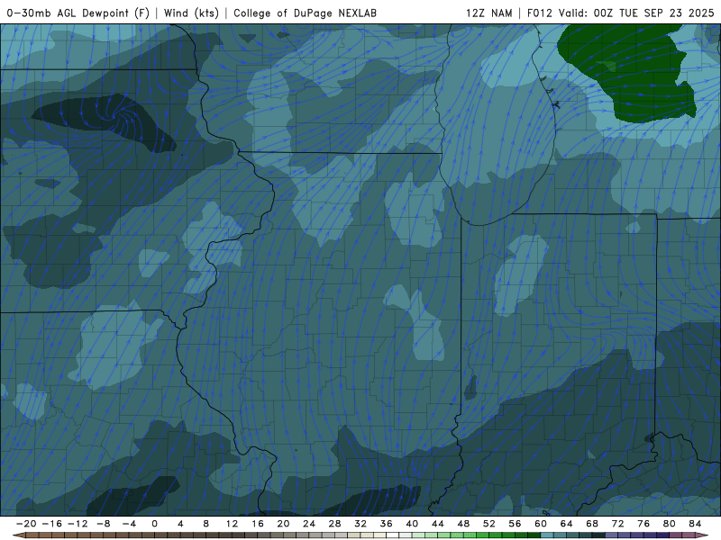Click the 84 legend value
The height and width of the screenshot is (540, 721).
[695, 524]
